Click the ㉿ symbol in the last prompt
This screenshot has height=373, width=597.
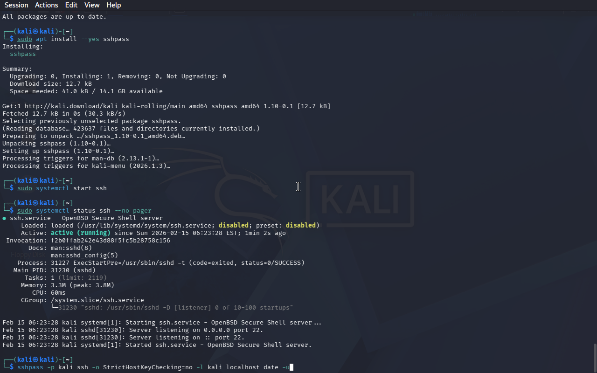(x=36, y=360)
